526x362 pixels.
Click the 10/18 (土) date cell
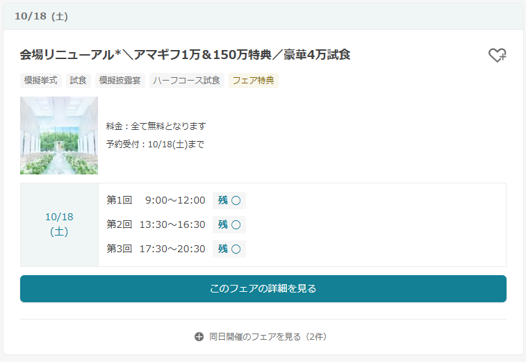pyautogui.click(x=59, y=224)
